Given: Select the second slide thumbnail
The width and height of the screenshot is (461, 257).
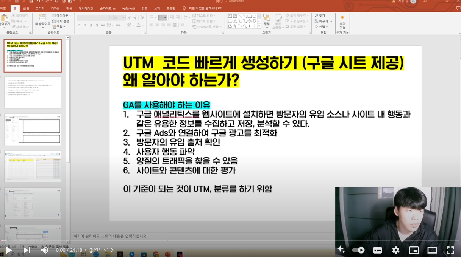Looking at the screenshot, I should (33, 93).
